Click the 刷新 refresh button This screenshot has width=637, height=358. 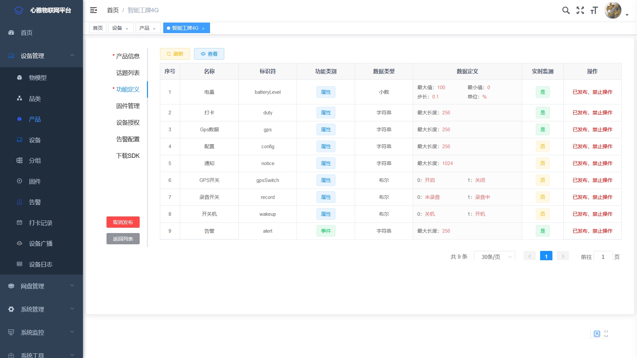click(x=175, y=54)
